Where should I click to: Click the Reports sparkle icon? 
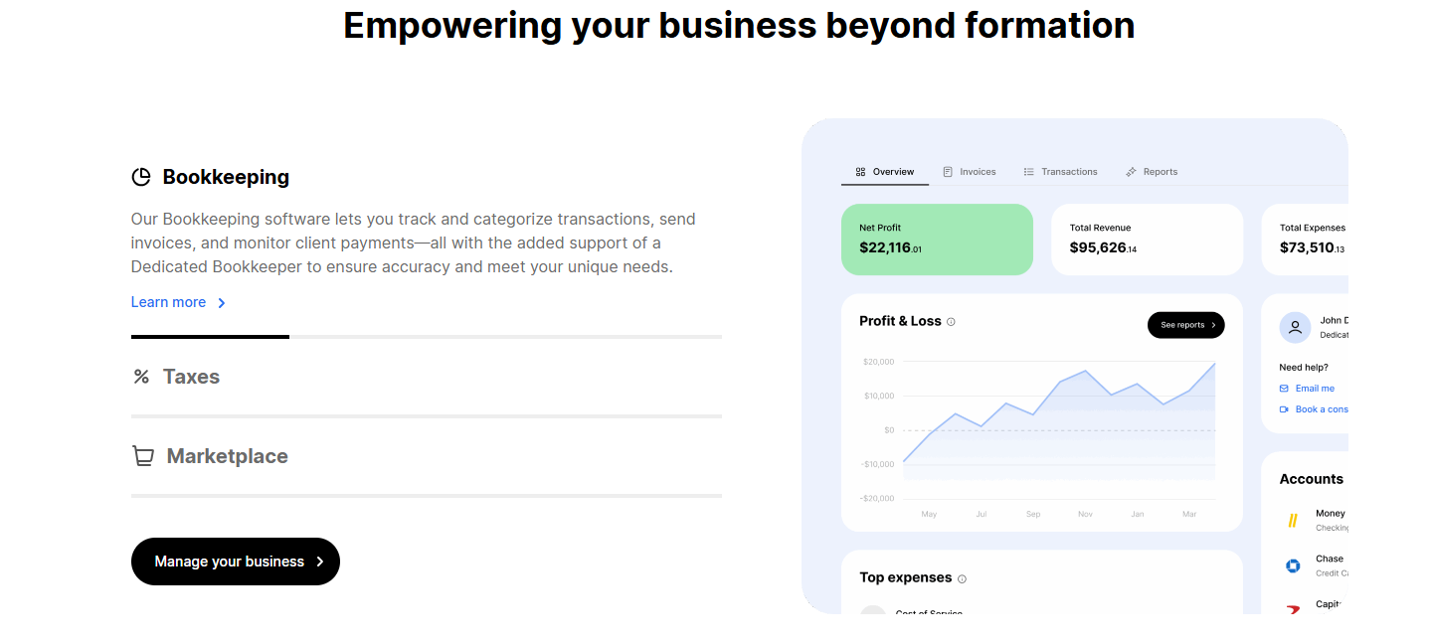[x=1131, y=172]
